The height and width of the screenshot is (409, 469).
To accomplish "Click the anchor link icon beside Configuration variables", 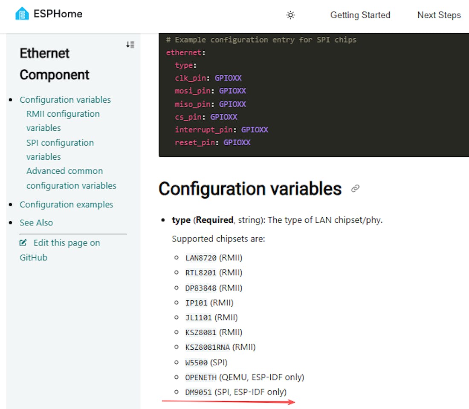I will [x=355, y=189].
